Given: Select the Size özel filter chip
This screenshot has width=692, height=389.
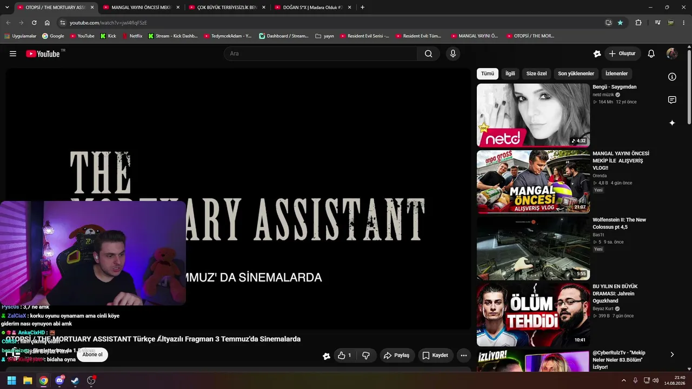Looking at the screenshot, I should [x=537, y=73].
